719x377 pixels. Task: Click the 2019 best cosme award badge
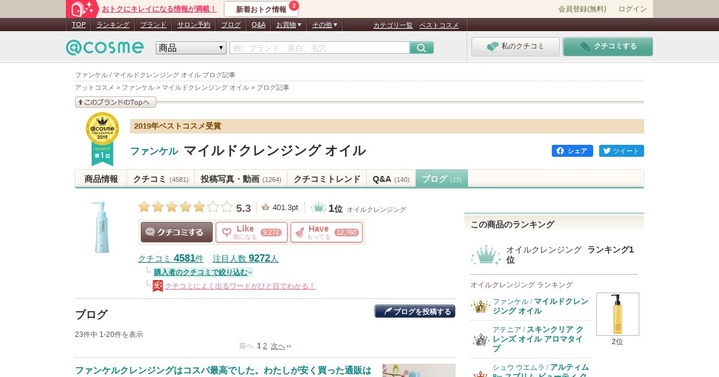click(102, 139)
